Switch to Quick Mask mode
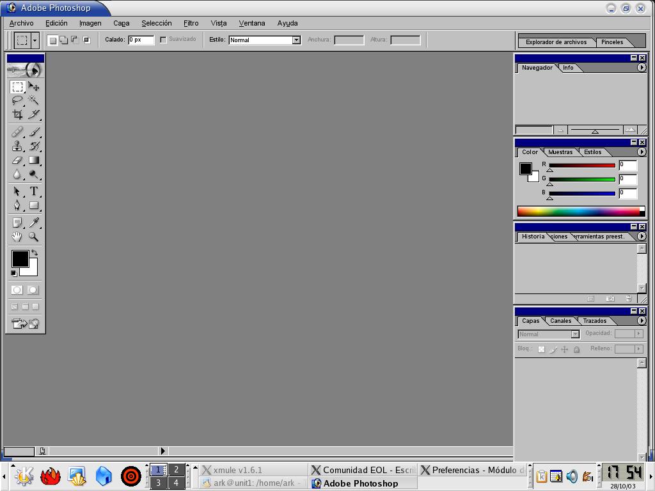Viewport: 655px width, 491px height. tap(33, 290)
